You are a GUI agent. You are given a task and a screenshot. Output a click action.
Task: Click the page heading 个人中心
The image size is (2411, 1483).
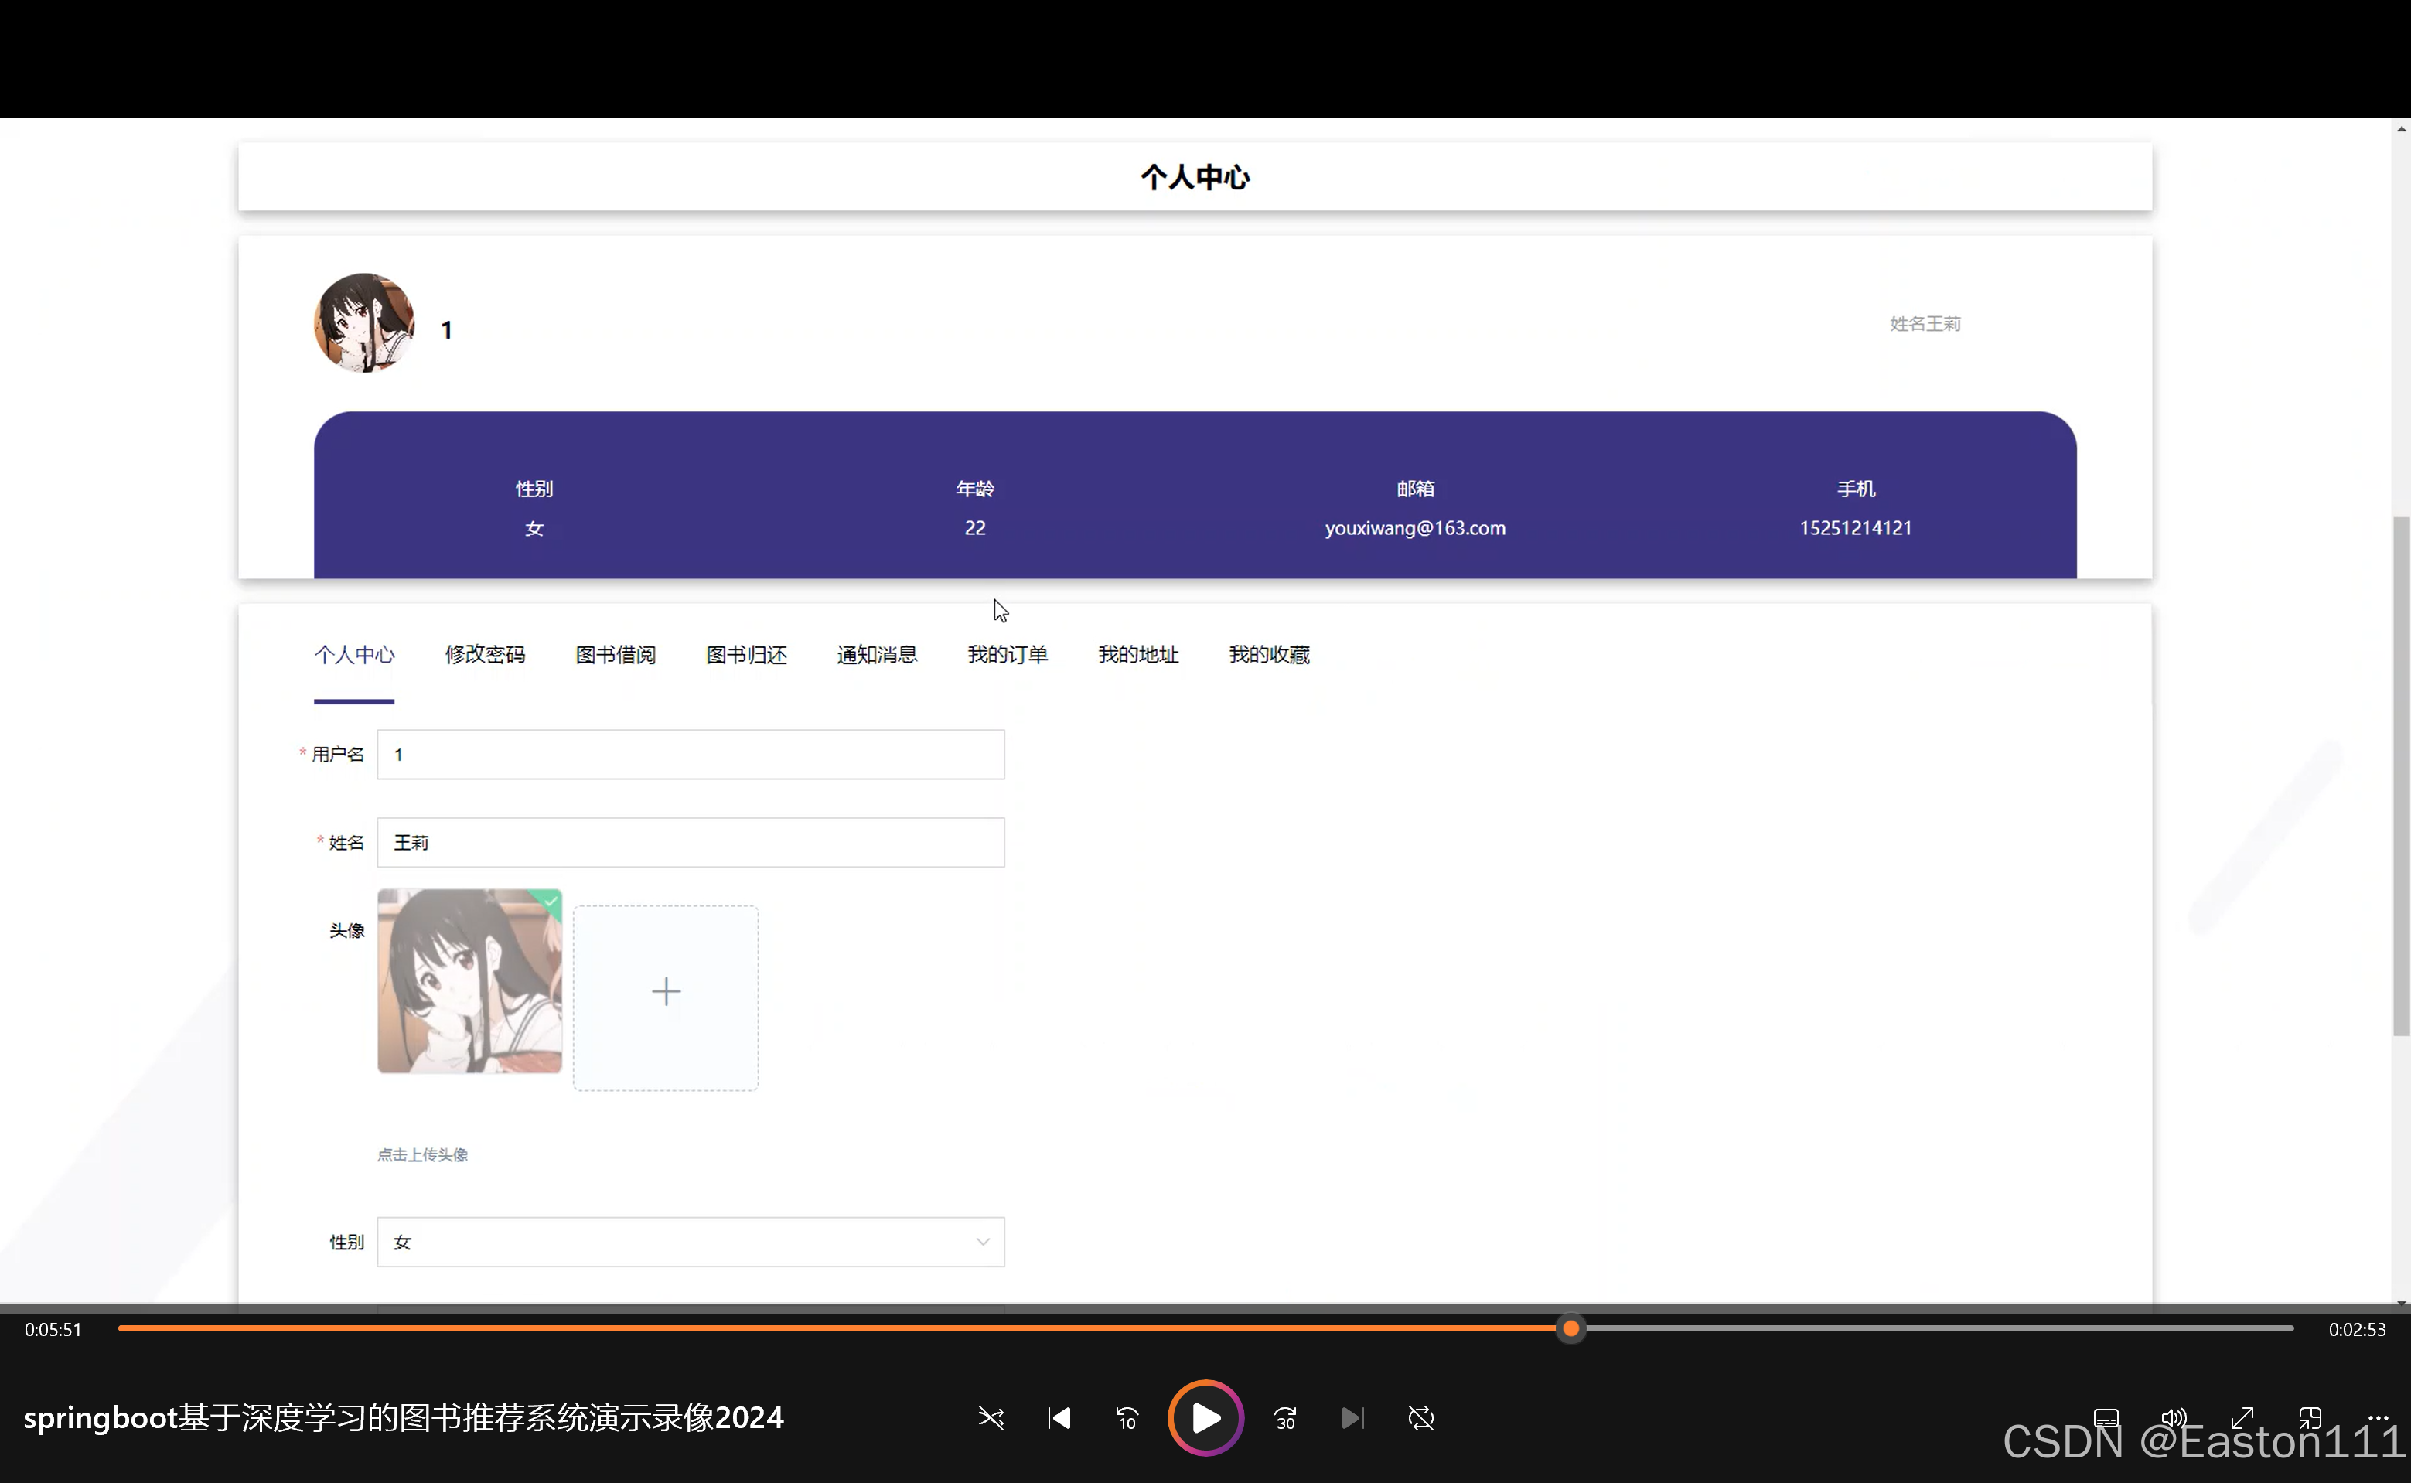click(1195, 176)
